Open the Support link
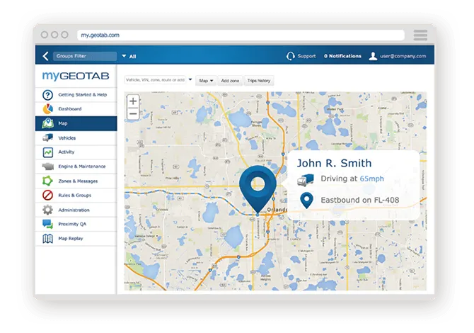 tap(306, 56)
